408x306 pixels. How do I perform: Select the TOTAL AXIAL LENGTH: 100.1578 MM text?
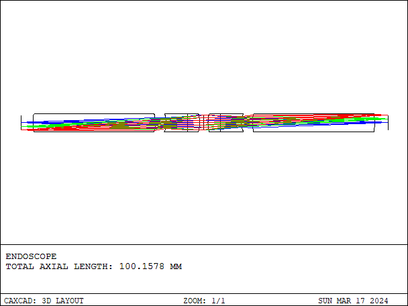pos(94,266)
